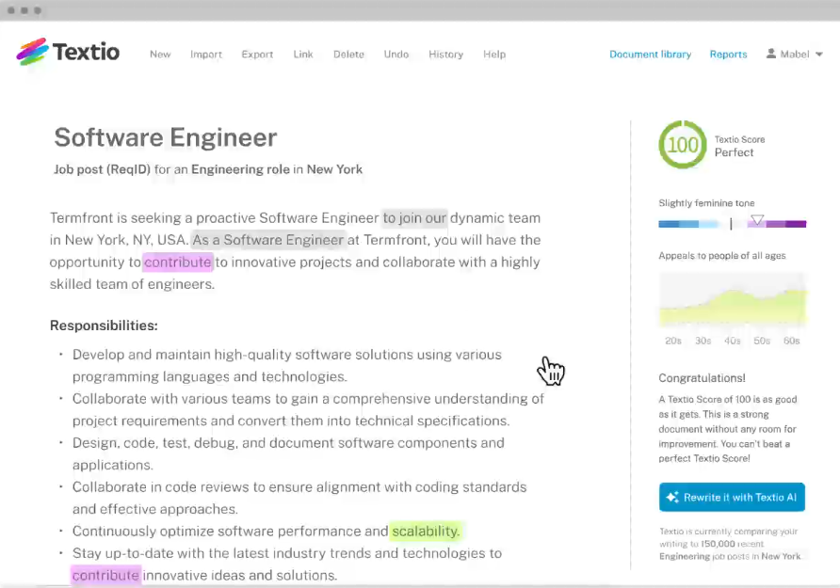Click Export in the toolbar
This screenshot has height=588, width=840.
coord(257,55)
